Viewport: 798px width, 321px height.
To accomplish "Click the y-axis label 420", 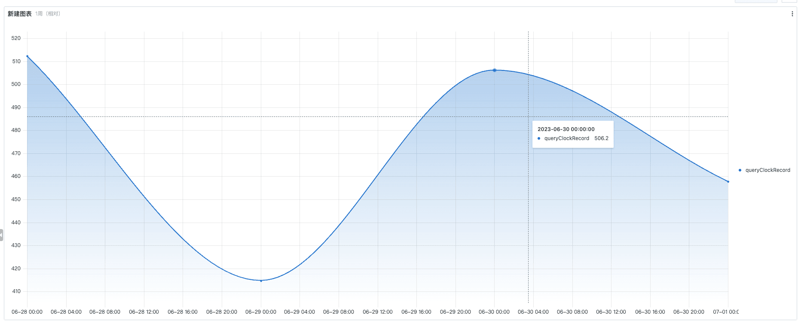I will [x=16, y=269].
